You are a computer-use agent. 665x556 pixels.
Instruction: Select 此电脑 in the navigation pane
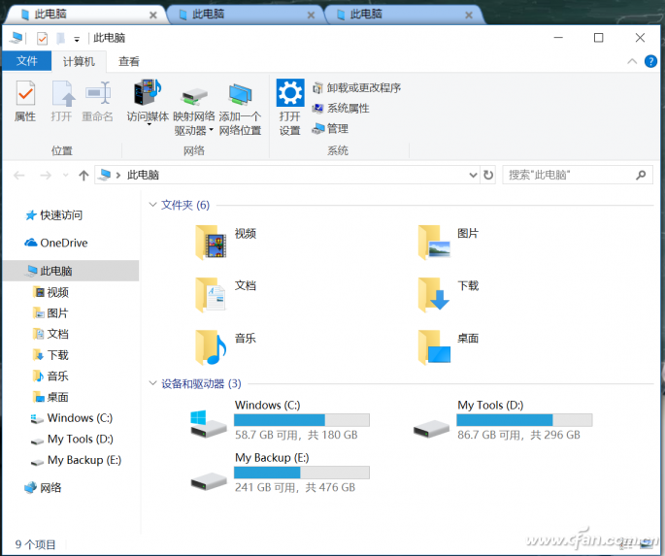pos(71,271)
